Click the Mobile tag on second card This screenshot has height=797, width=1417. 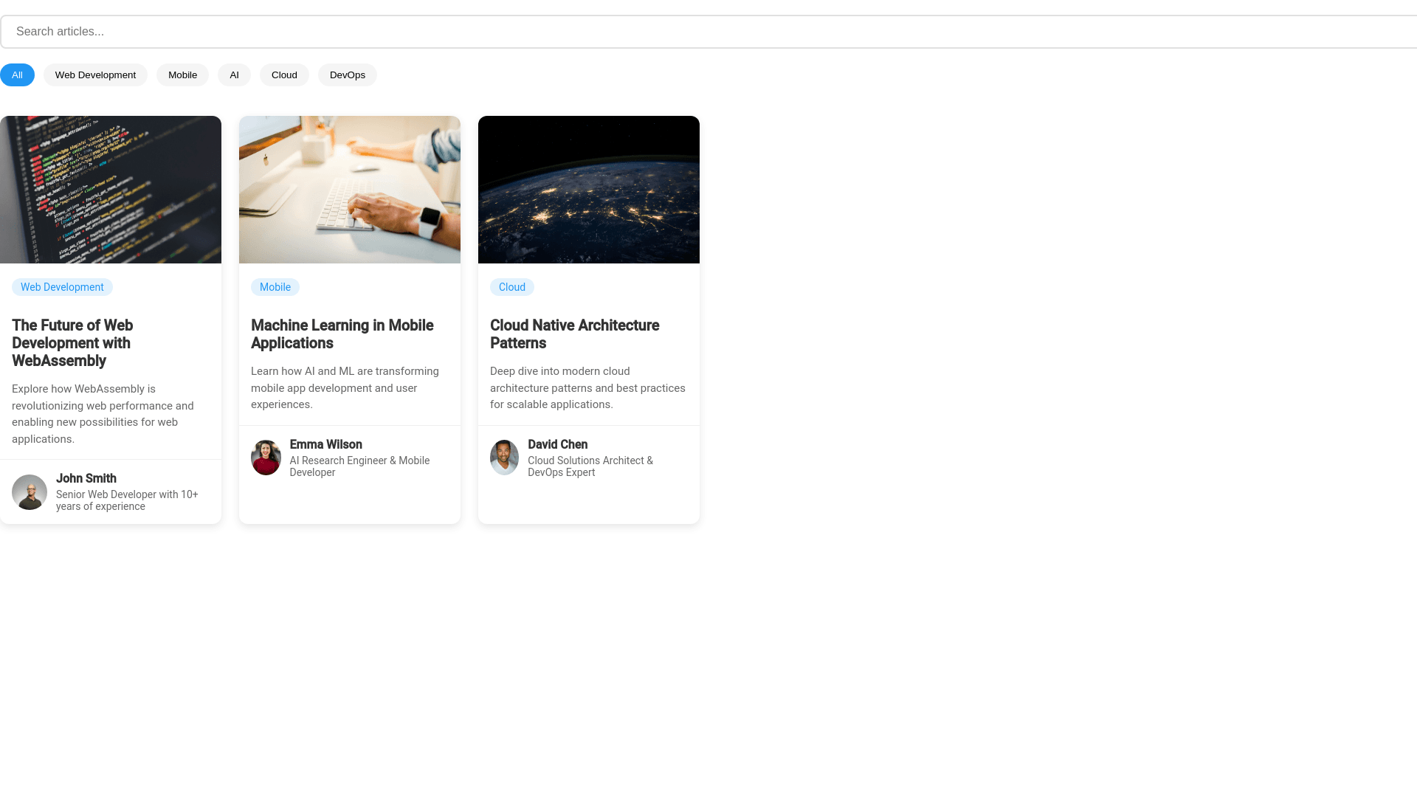click(275, 287)
